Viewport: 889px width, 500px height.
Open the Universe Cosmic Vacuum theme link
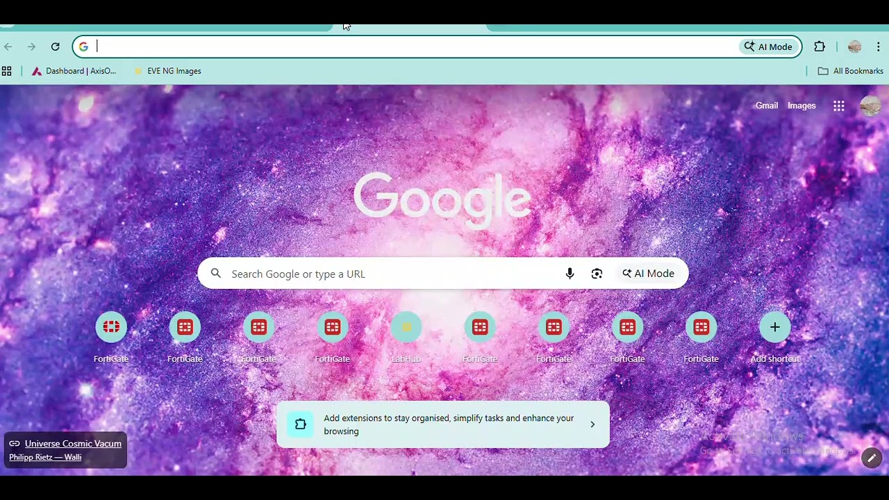(x=73, y=444)
